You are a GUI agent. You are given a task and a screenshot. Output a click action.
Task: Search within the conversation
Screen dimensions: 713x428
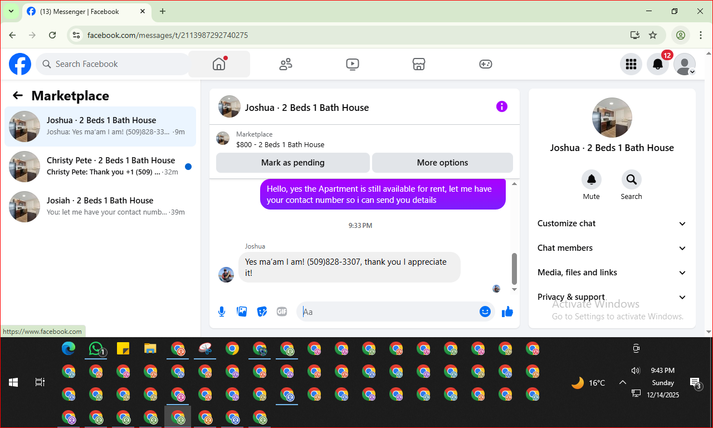[x=631, y=179]
